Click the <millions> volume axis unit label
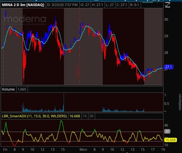The image size is (182, 153). (180, 102)
